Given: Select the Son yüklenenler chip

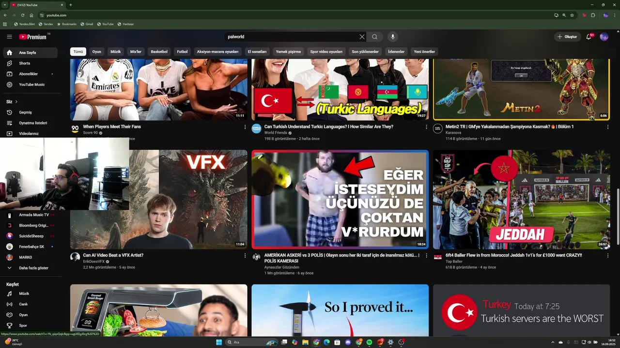Looking at the screenshot, I should coord(365,52).
